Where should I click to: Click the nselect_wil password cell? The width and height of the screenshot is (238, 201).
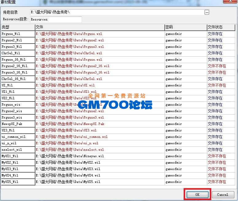coord(185,150)
